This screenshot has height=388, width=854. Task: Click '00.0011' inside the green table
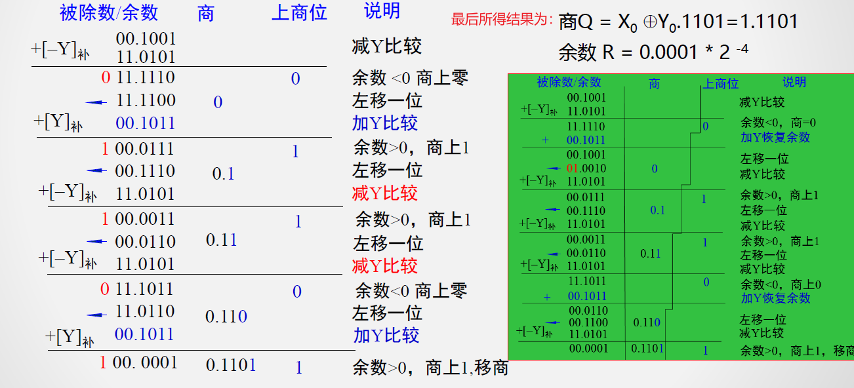[586, 240]
